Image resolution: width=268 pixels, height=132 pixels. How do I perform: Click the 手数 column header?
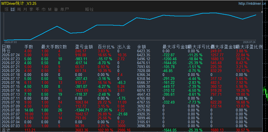point(29,47)
